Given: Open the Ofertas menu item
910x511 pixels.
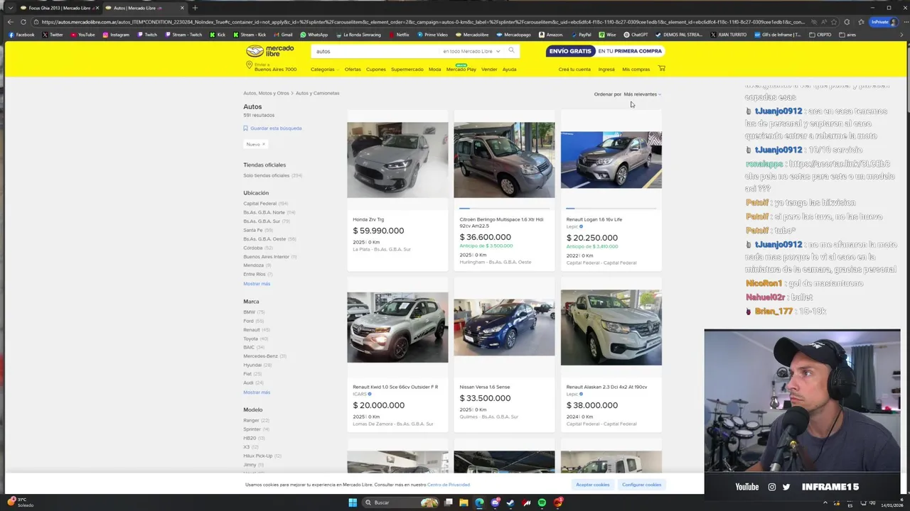Looking at the screenshot, I should tap(353, 70).
